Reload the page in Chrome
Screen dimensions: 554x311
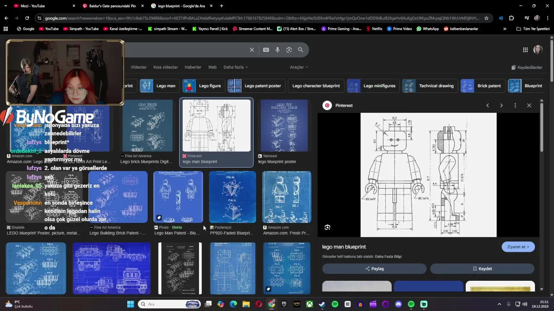click(x=27, y=18)
